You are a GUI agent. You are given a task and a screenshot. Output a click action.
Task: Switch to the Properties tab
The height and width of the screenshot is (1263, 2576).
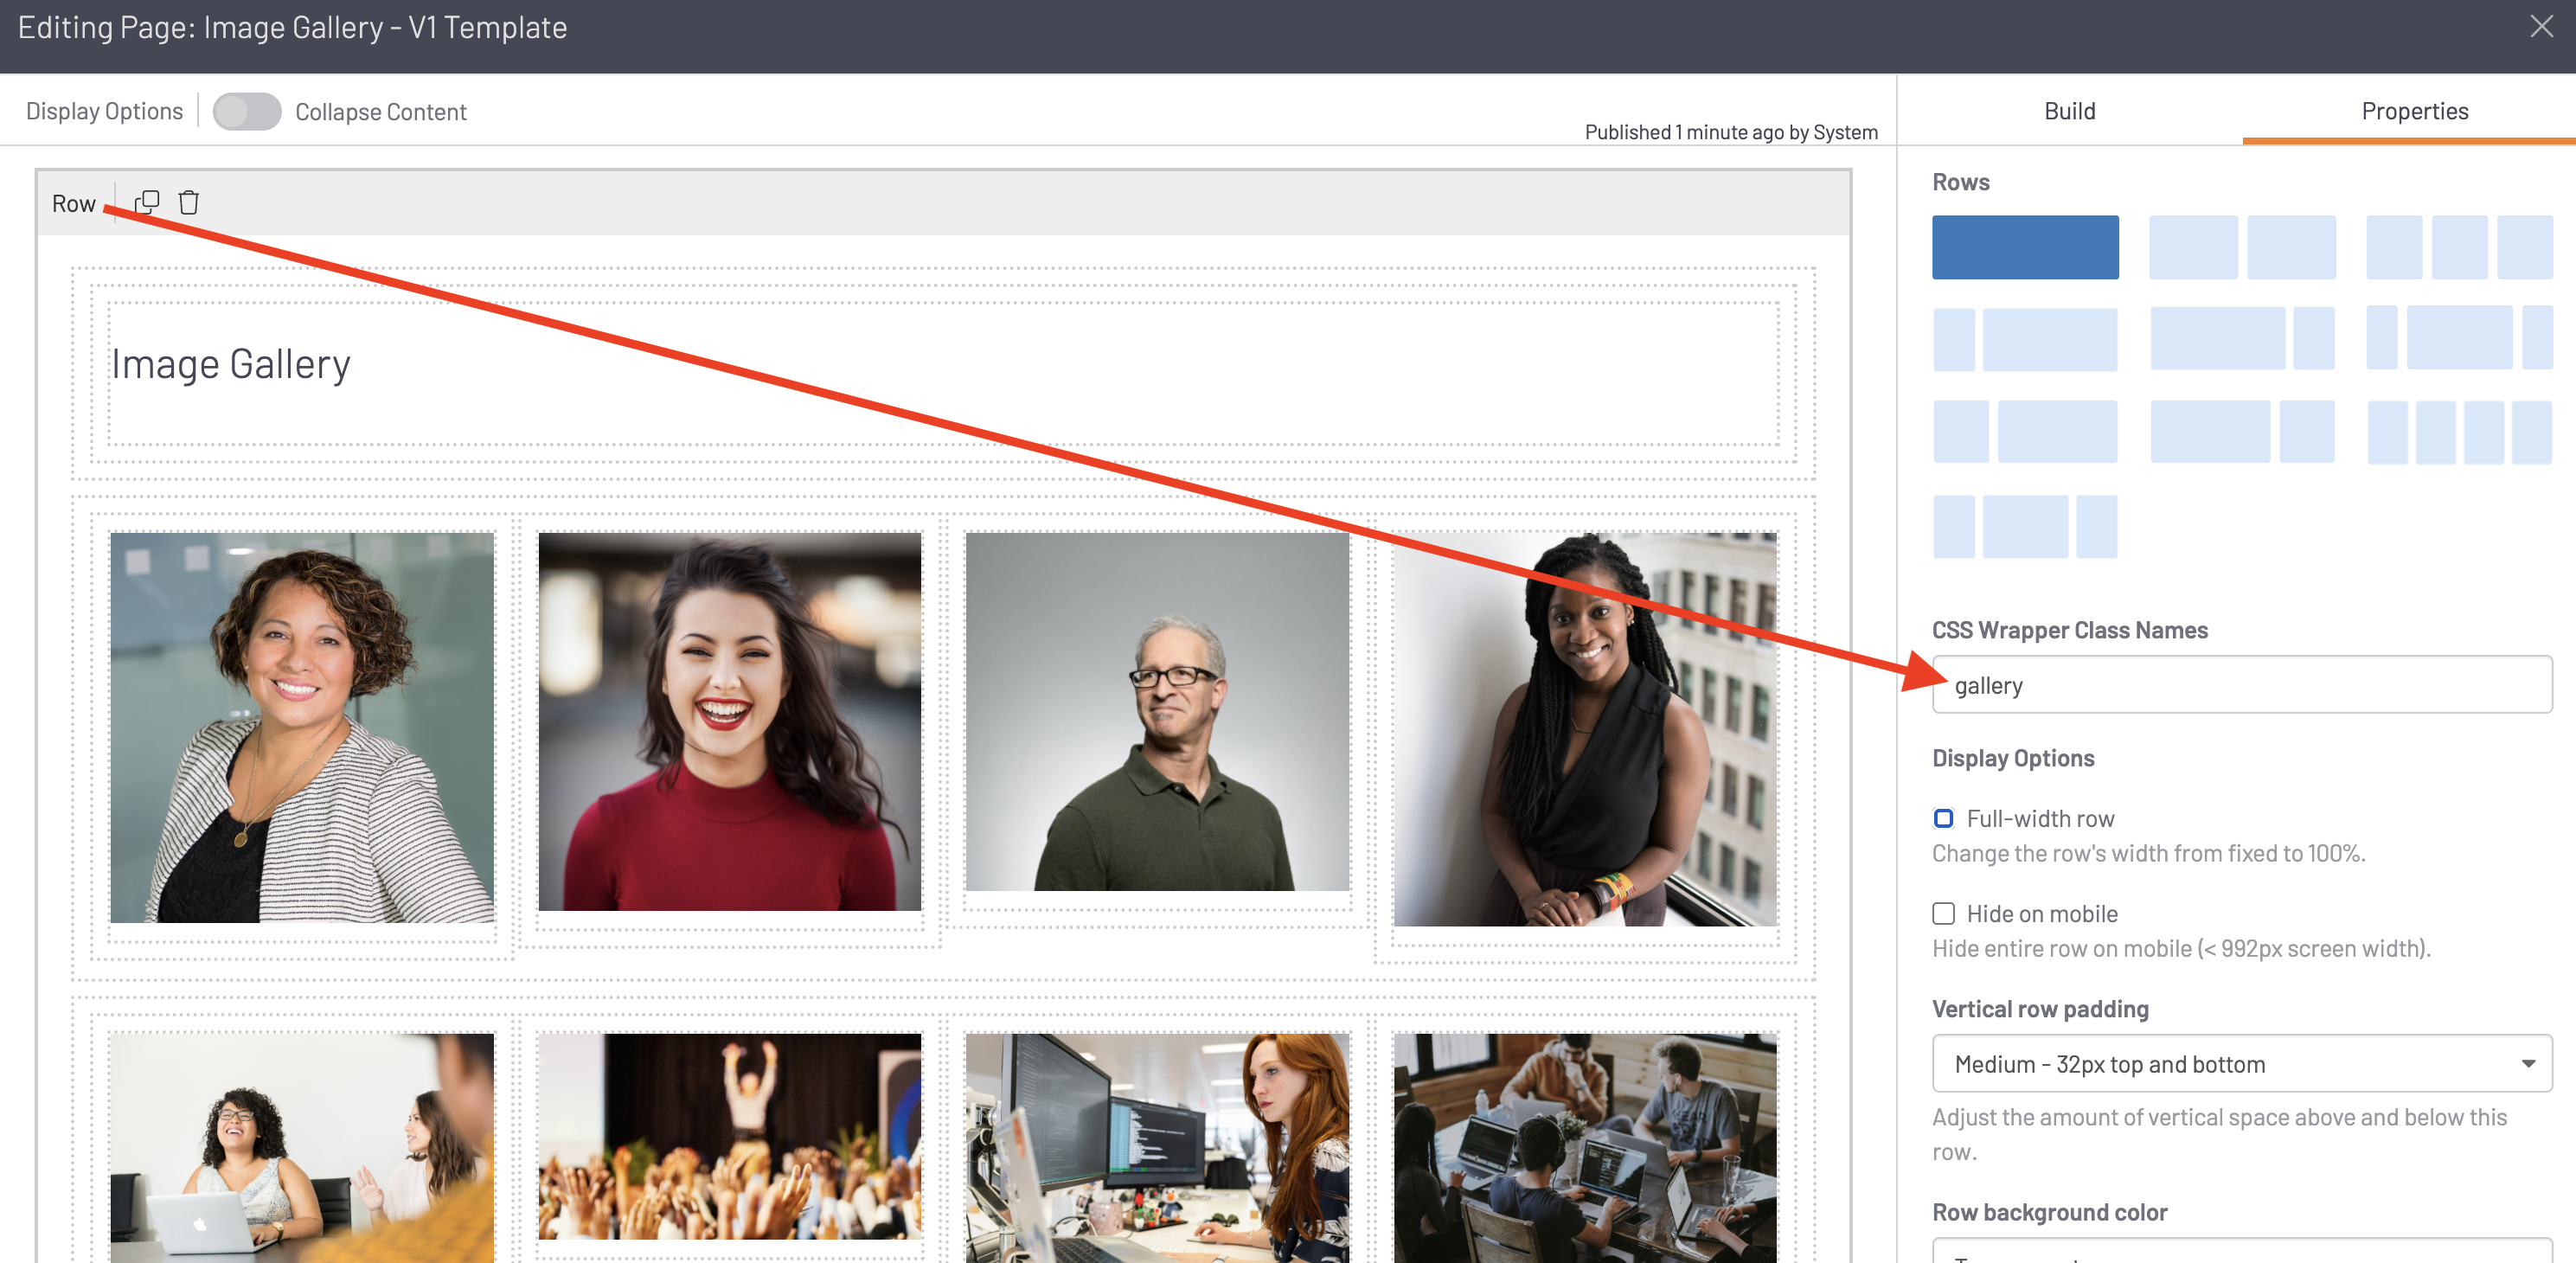pyautogui.click(x=2414, y=111)
